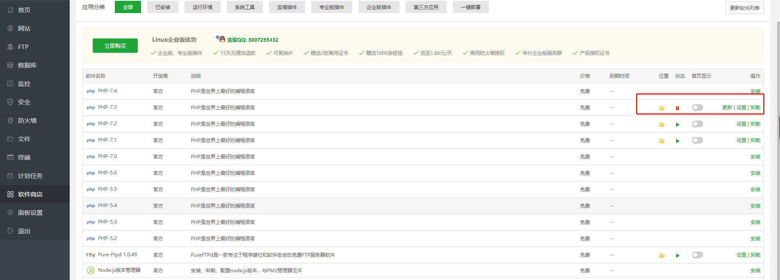Open the 安全 security sidebar item

pos(35,102)
